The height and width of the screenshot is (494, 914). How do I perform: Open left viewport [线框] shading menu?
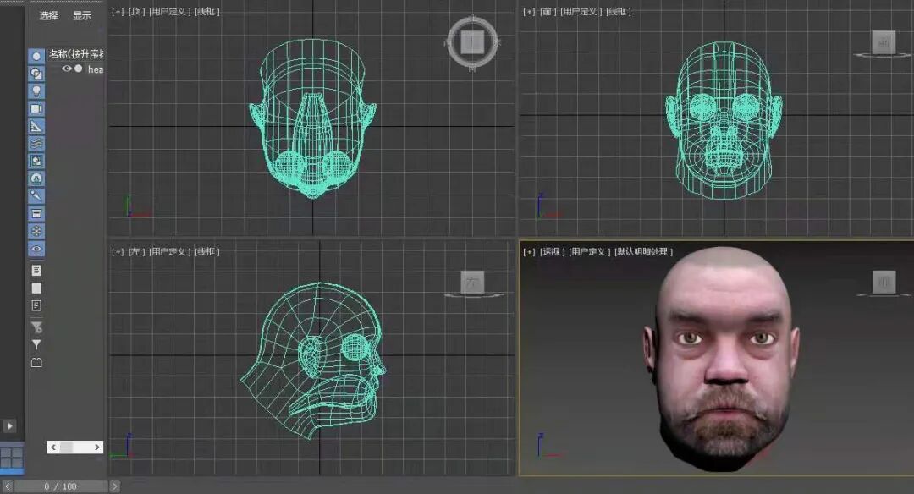click(207, 252)
